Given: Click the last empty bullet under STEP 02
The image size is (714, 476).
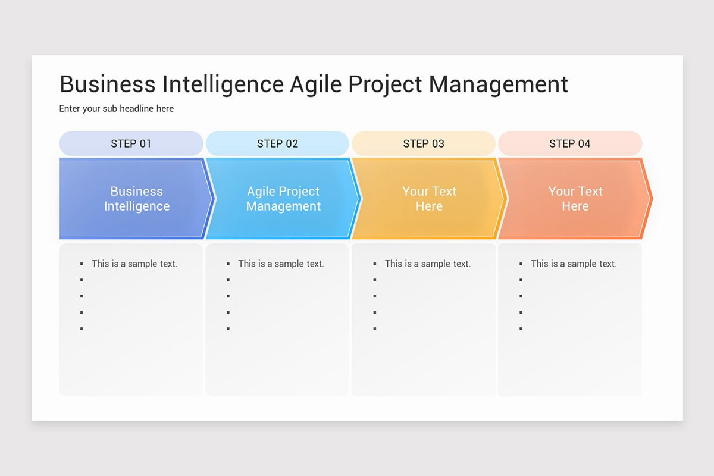Looking at the screenshot, I should [x=228, y=328].
